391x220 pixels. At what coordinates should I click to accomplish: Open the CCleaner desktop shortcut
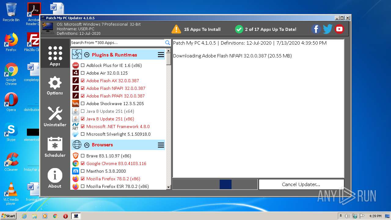pos(11,162)
